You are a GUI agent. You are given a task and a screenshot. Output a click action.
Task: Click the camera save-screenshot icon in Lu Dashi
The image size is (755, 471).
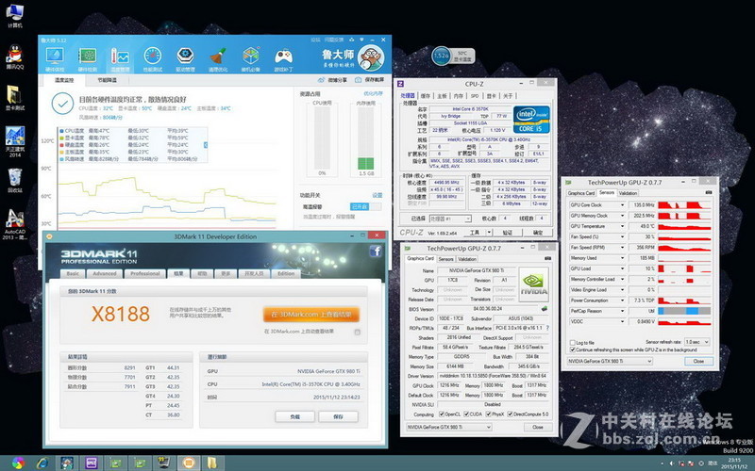click(x=359, y=80)
